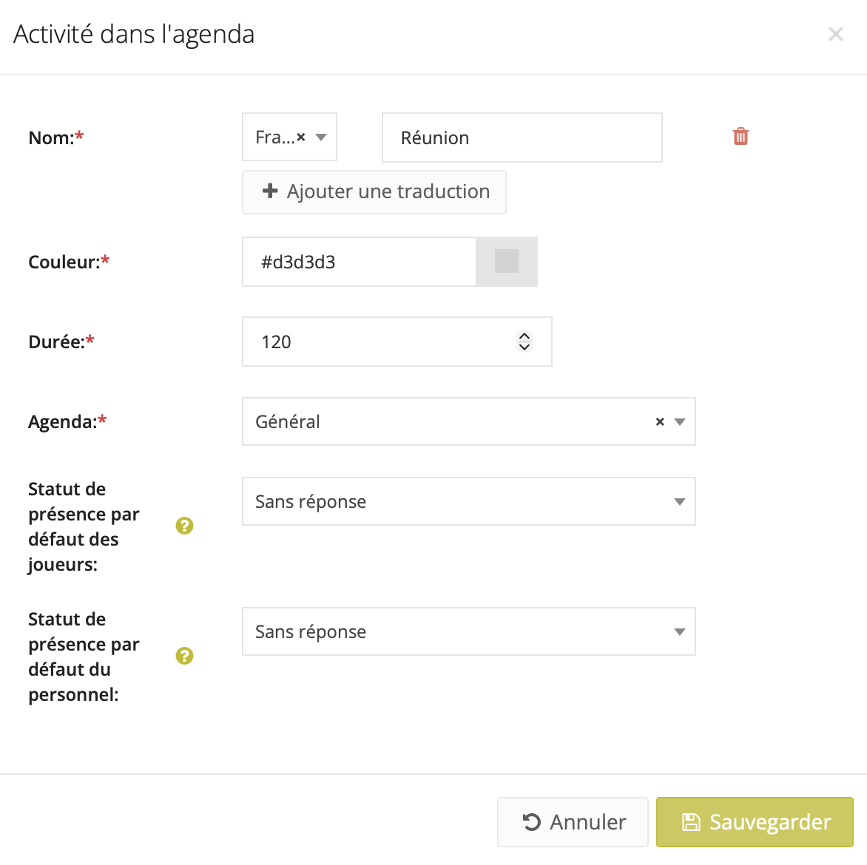Viewport: 867px width, 865px height.
Task: Expand the Agenda dropdown arrow
Action: click(x=680, y=422)
